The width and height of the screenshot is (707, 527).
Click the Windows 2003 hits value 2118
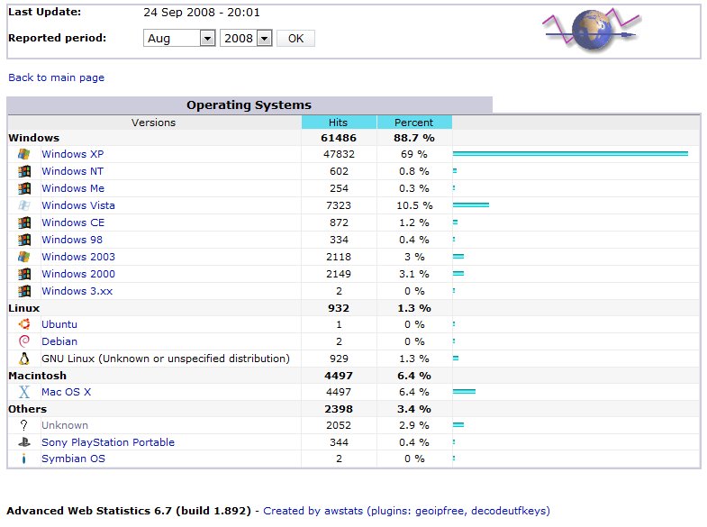[339, 257]
